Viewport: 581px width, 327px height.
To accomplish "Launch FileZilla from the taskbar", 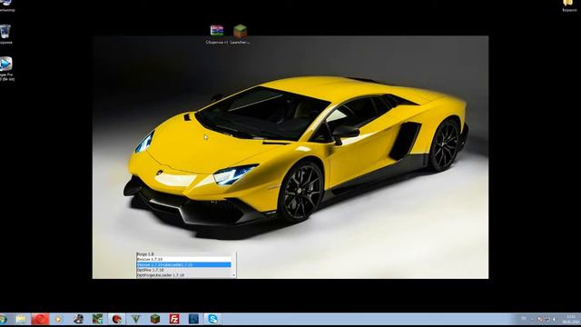I will click(x=174, y=319).
